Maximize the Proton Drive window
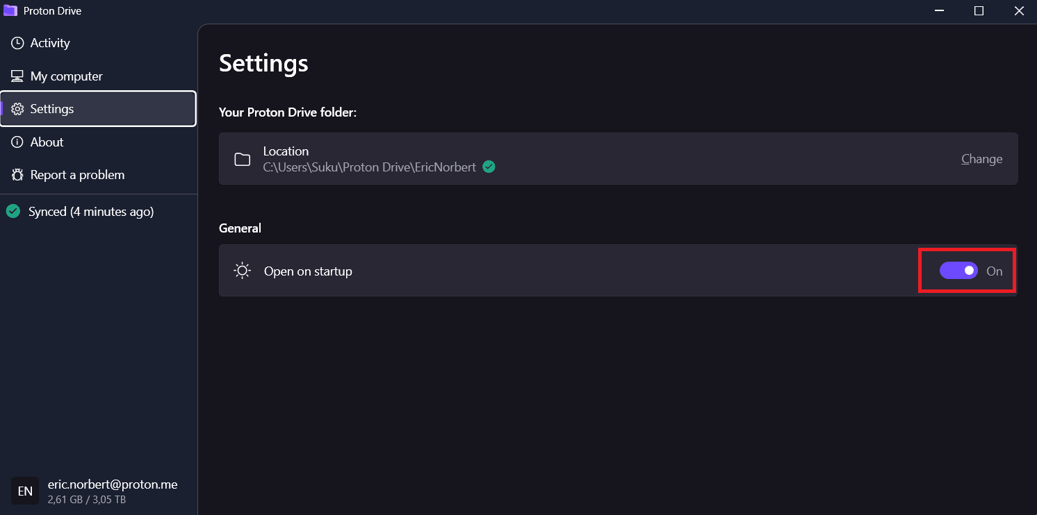 pos(979,10)
